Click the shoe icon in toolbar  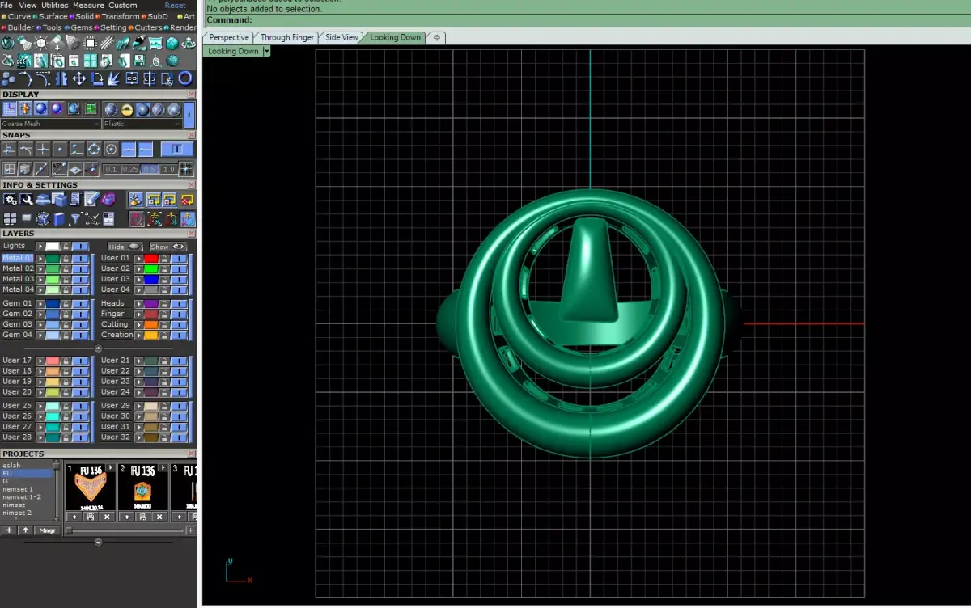click(x=123, y=43)
